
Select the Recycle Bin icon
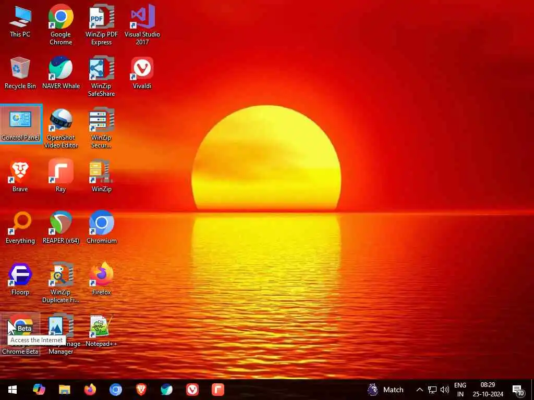coord(20,73)
